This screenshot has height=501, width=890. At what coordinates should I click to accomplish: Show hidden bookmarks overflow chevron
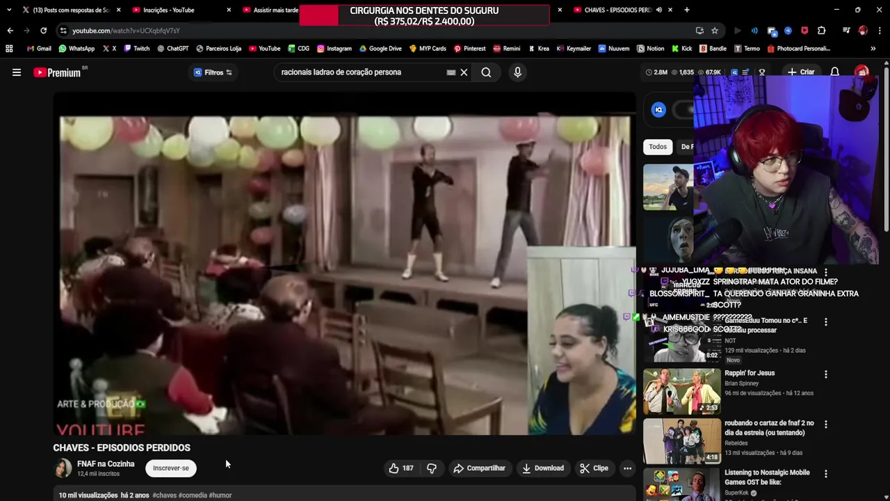873,49
